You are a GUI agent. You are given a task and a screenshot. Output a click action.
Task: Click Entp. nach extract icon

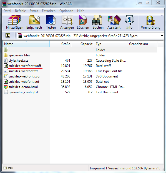(x=34, y=20)
